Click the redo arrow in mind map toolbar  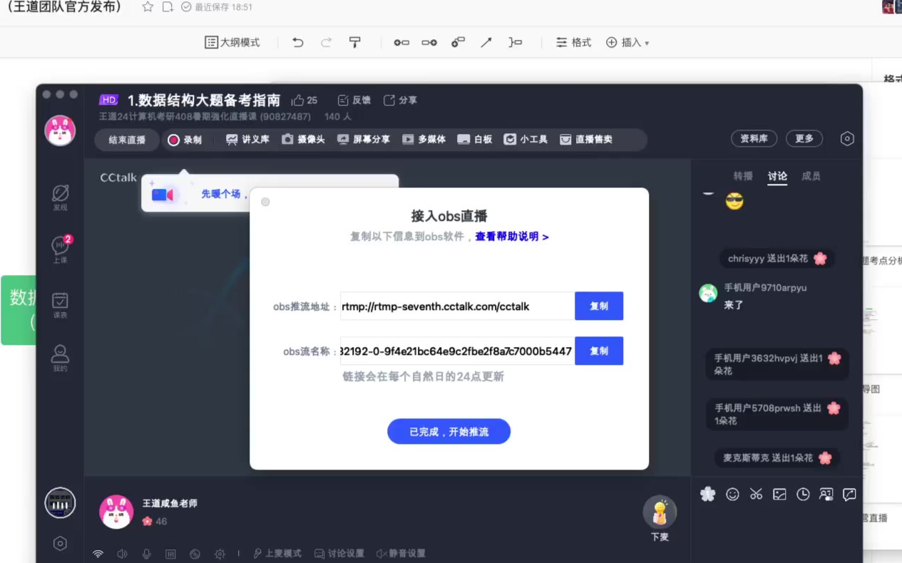pos(326,43)
